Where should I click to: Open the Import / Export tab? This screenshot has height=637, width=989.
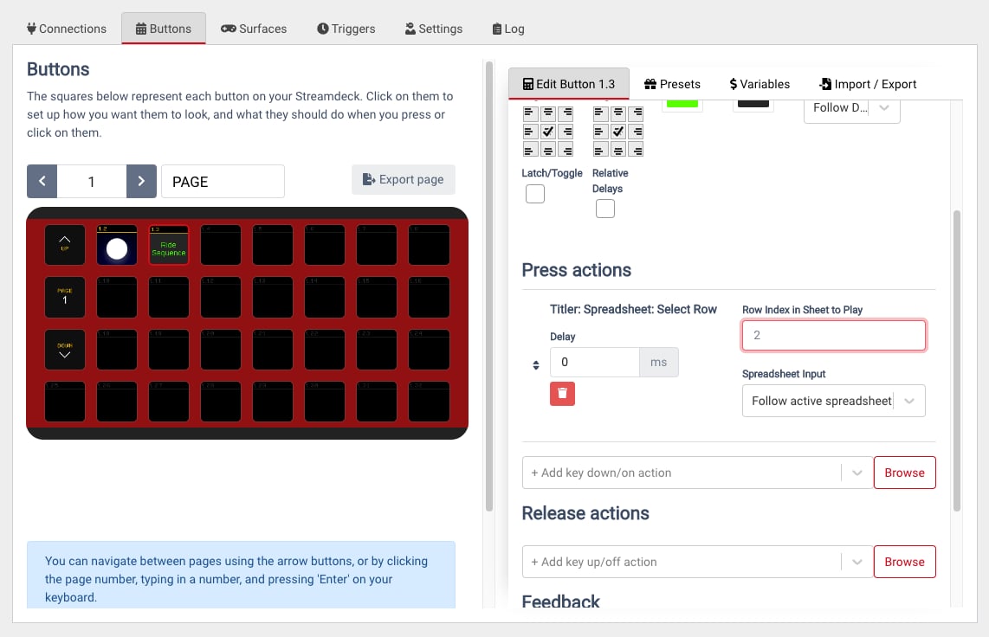pos(867,84)
